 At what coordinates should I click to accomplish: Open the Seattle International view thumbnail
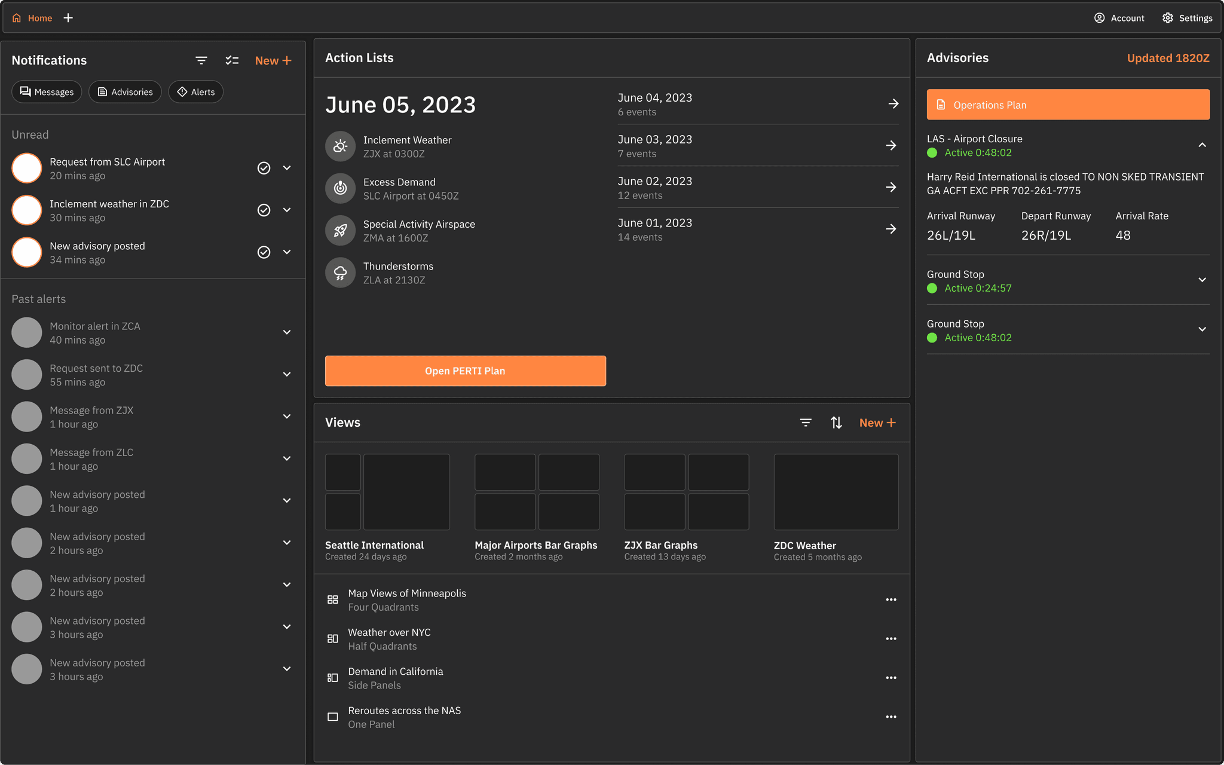pos(387,492)
